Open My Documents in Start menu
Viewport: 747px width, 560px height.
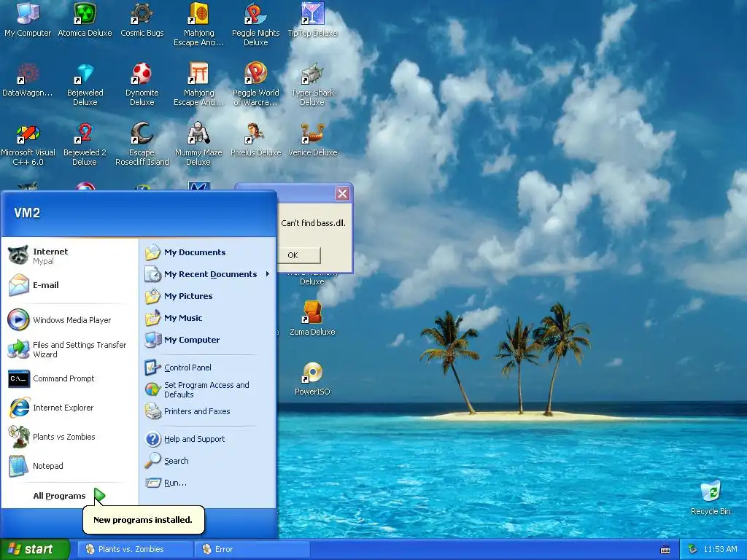pyautogui.click(x=208, y=252)
